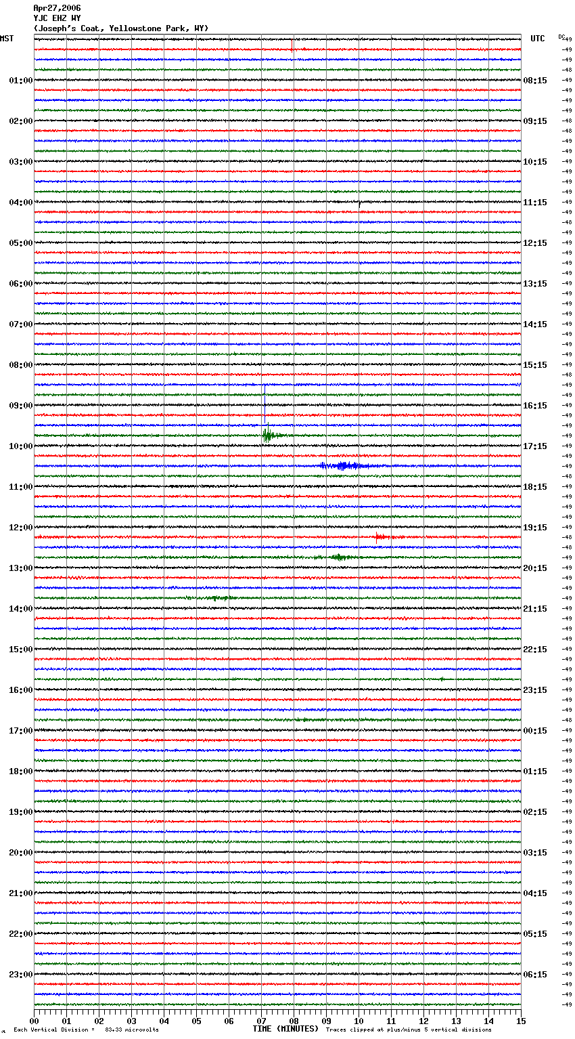Image resolution: width=575 pixels, height=1039 pixels.
Task: Click the minute 15 axis tick label
Action: click(521, 1021)
